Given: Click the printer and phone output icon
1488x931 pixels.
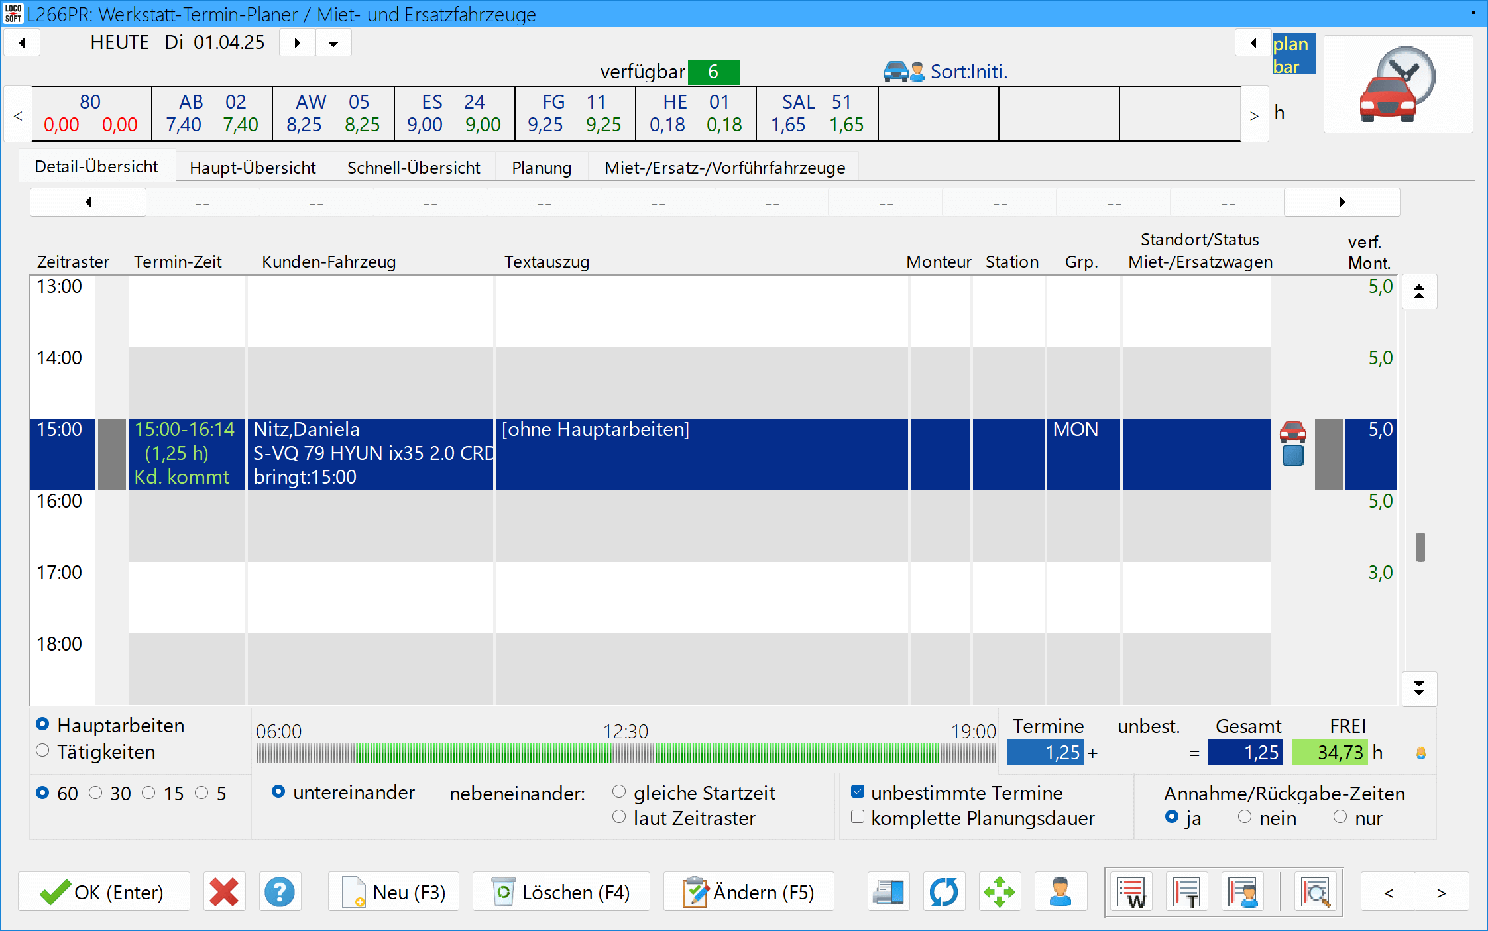Looking at the screenshot, I should [x=888, y=892].
